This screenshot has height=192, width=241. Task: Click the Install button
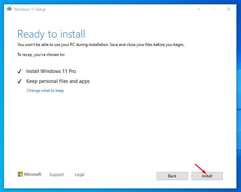tap(207, 176)
